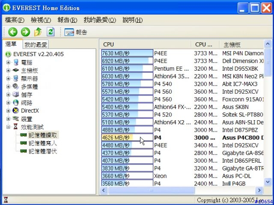Select the 'Asus SK8N' motherboard cell
Image resolution: width=274 pixels, height=205 pixels.
tap(235, 107)
